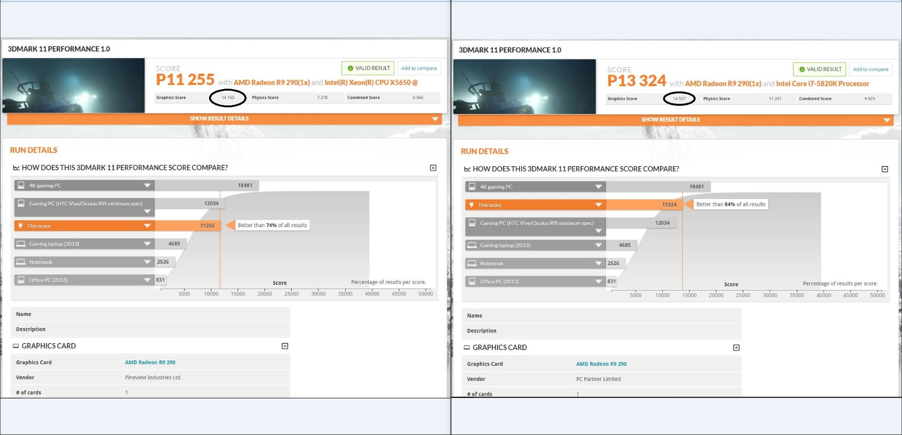
Task: Expand the Notebook dropdown in left result
Action: [147, 262]
